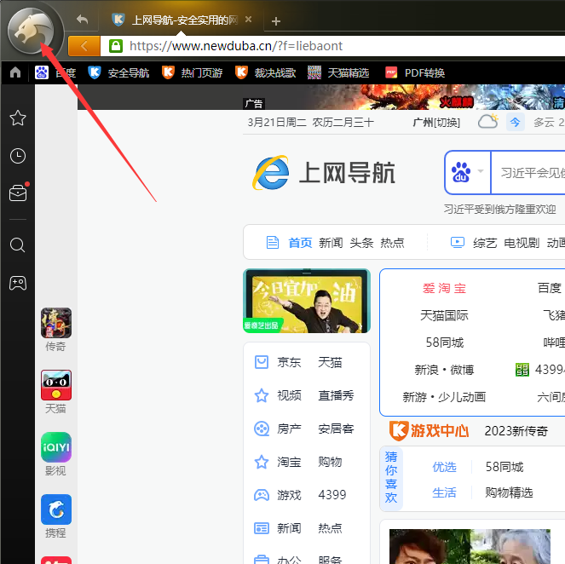Open 百度 bookmark
The height and width of the screenshot is (564, 565).
tap(55, 72)
